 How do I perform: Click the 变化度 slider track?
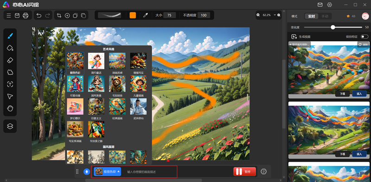coord(333,27)
